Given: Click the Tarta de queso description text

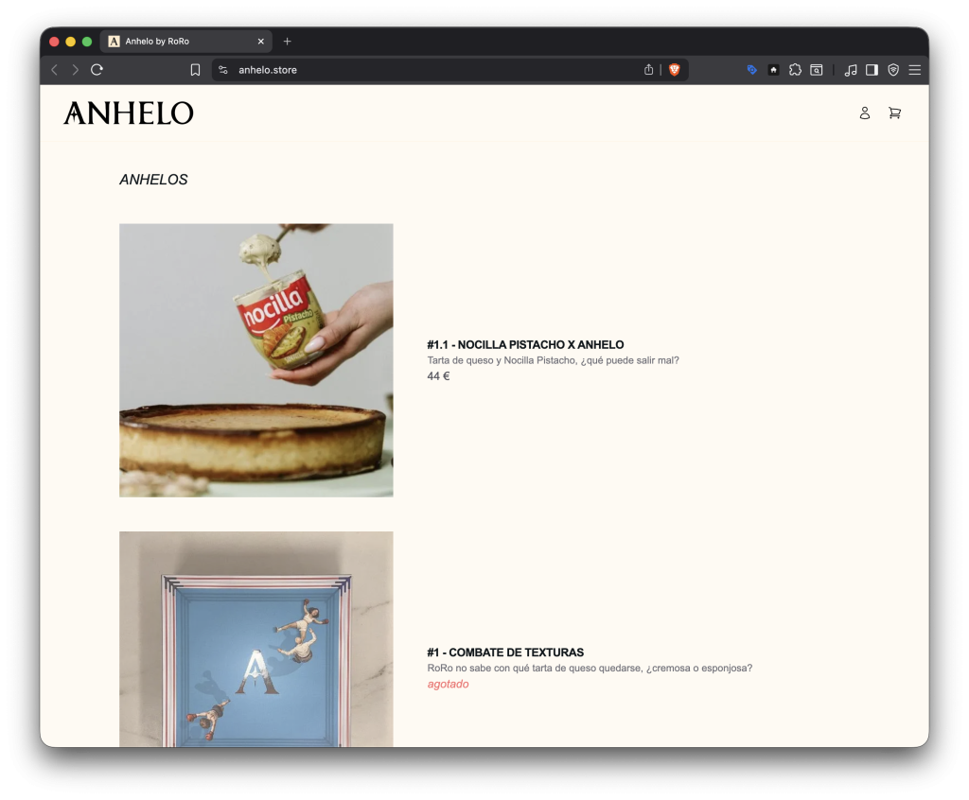Looking at the screenshot, I should click(553, 360).
